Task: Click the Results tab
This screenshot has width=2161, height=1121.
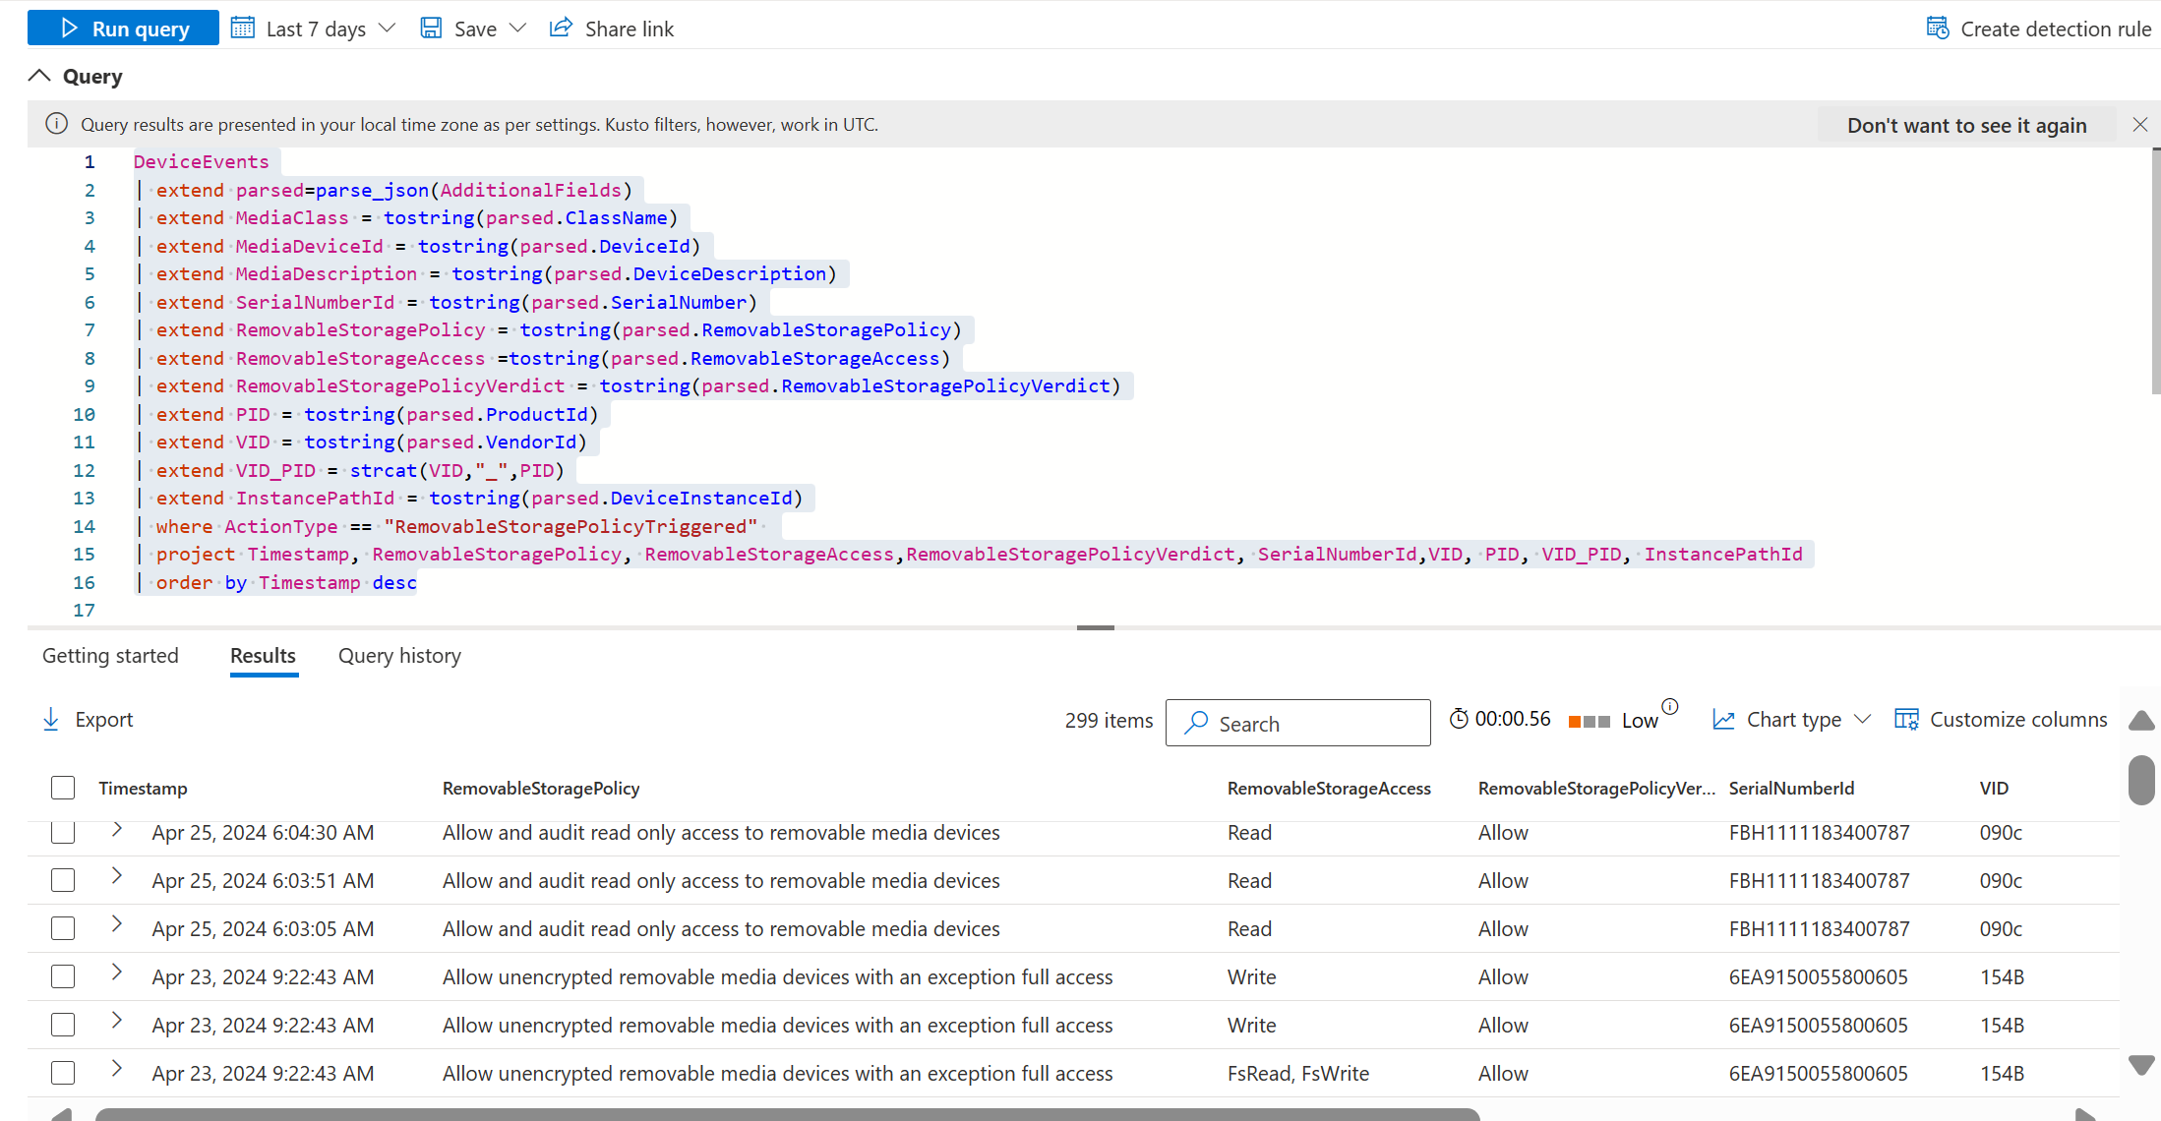Action: [262, 654]
